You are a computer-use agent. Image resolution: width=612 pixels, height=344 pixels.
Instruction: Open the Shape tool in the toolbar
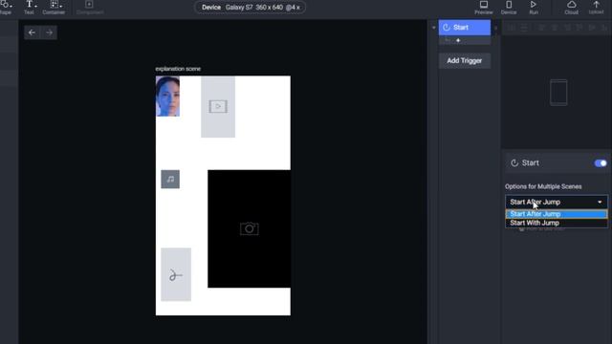[6, 7]
